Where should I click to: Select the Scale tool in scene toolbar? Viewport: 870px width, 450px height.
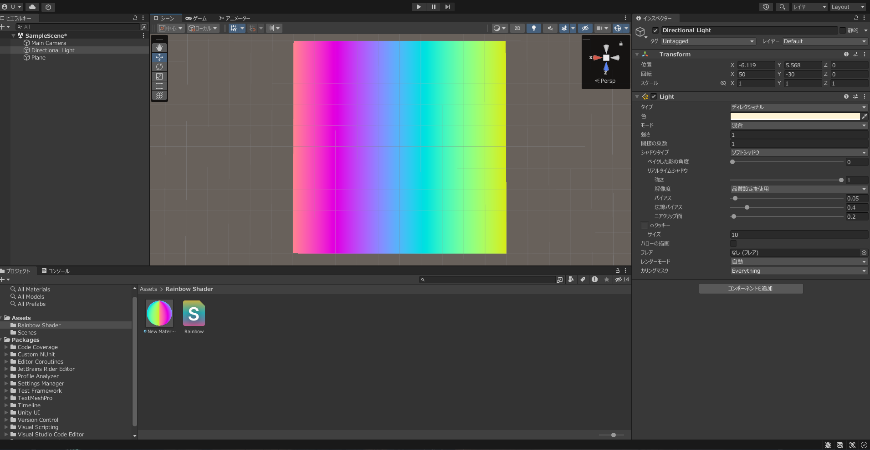(159, 76)
